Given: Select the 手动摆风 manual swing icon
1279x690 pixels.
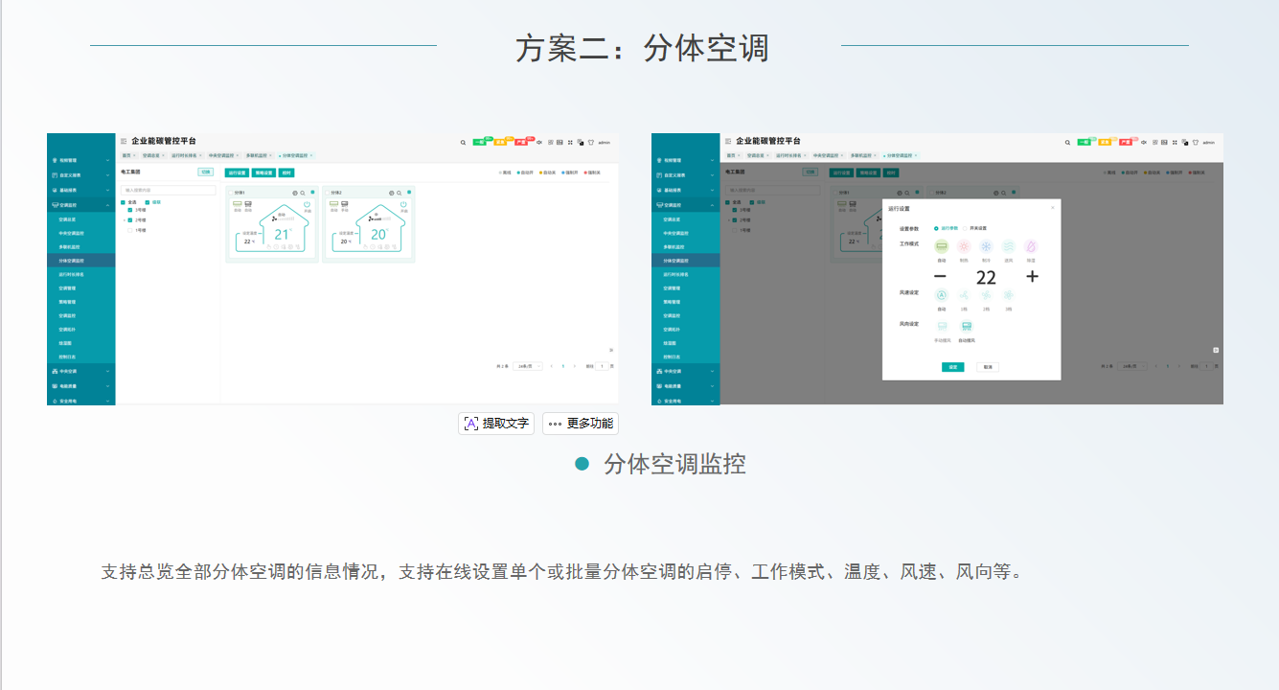Looking at the screenshot, I should [x=941, y=327].
